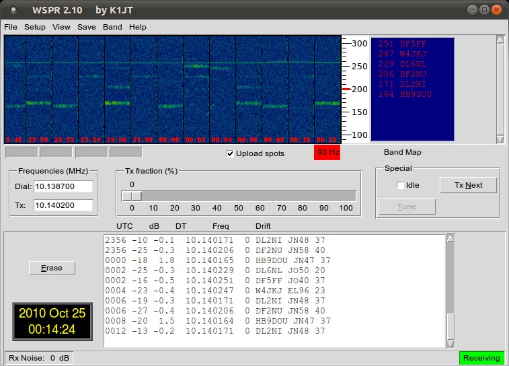The height and width of the screenshot is (366, 509).
Task: Click the 23:56 time label on the waterfall
Action: pyautogui.click(x=117, y=140)
